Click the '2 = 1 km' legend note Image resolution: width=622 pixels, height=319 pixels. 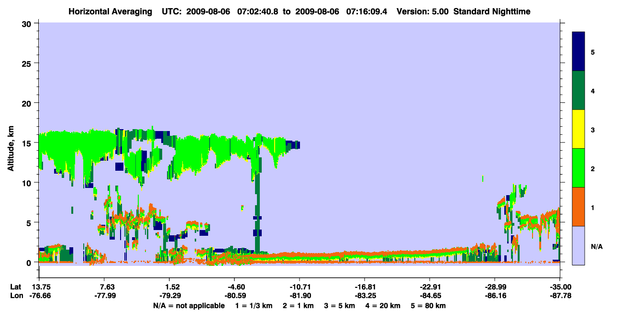coord(299,306)
